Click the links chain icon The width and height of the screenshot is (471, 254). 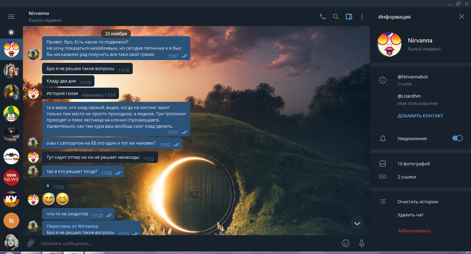tap(383, 177)
